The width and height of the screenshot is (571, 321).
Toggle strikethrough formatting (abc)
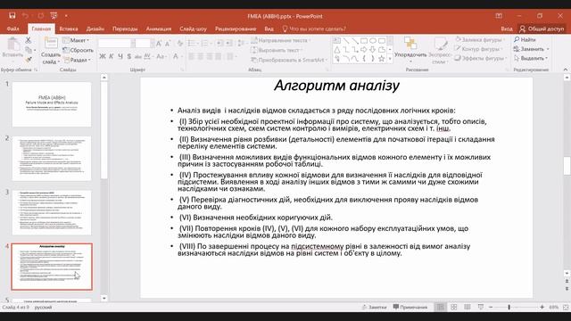138,56
